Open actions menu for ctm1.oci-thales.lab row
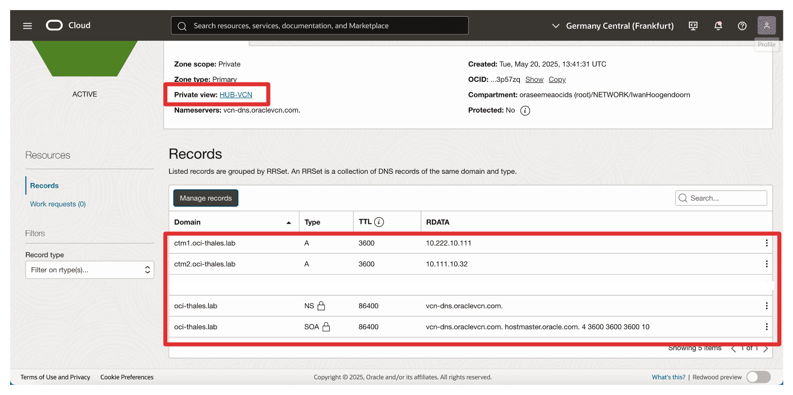The image size is (793, 395). pyautogui.click(x=767, y=243)
